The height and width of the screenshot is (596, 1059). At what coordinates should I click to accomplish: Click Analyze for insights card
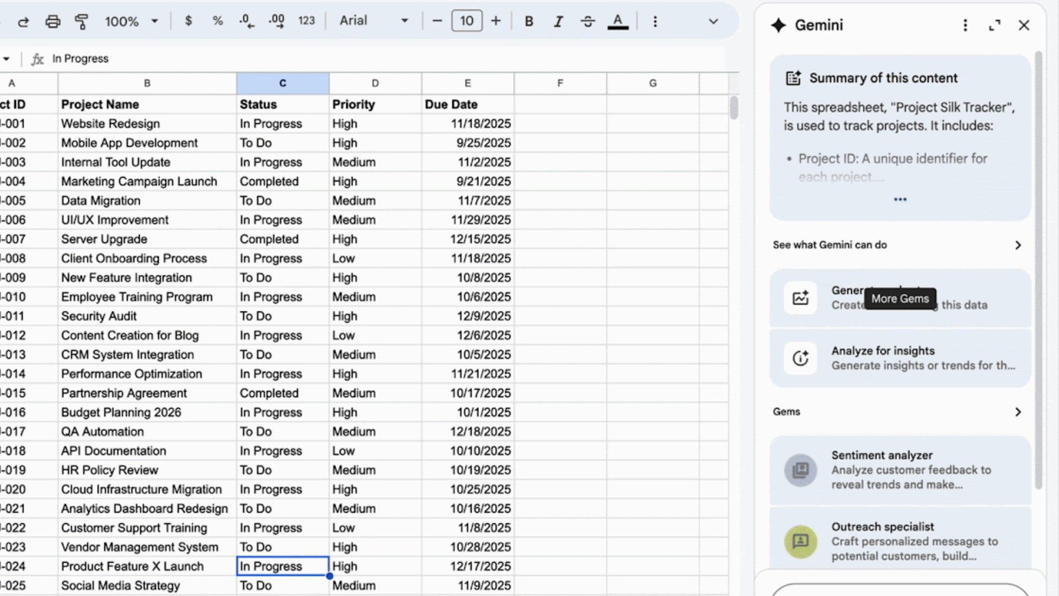(900, 358)
